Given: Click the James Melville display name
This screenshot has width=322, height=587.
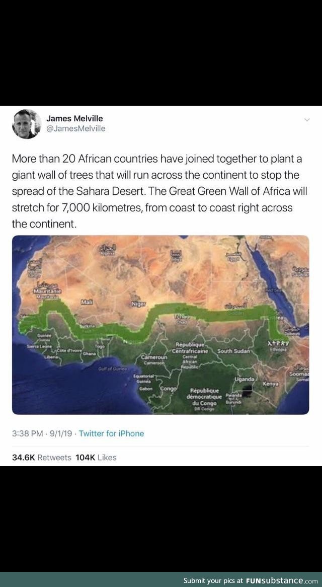Looking at the screenshot, I should click(x=74, y=118).
